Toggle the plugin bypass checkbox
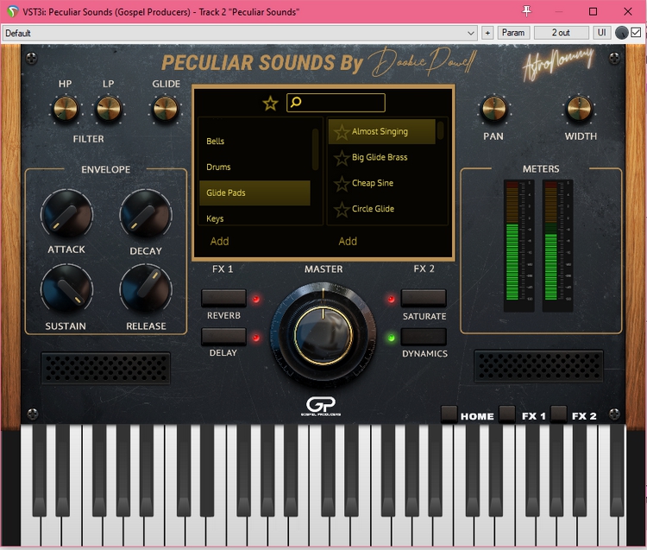Viewport: 647px width, 550px height. click(x=636, y=32)
